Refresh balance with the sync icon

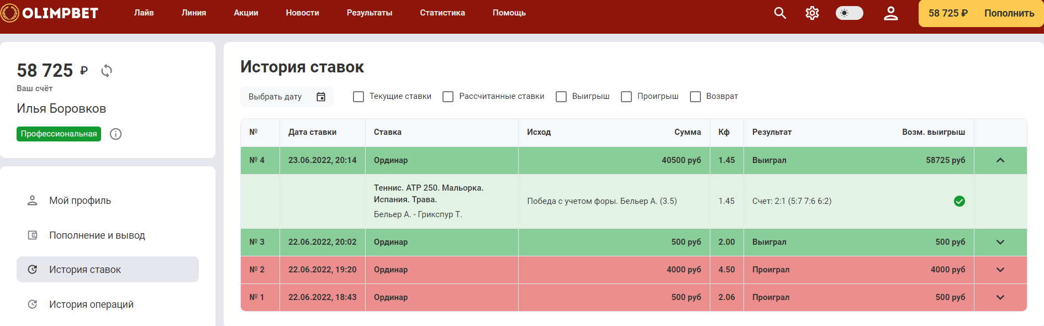click(x=107, y=71)
